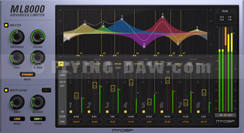Solo band 1 with its S button

(70, 82)
